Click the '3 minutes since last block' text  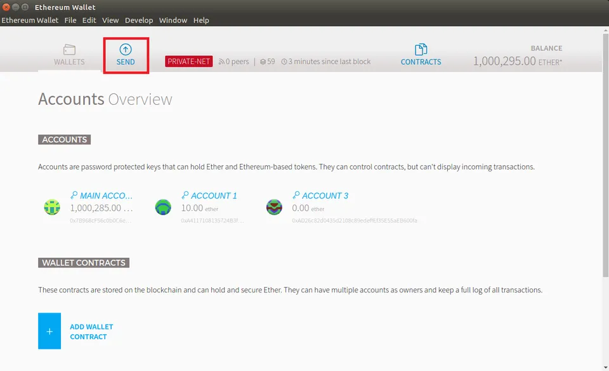click(x=329, y=62)
